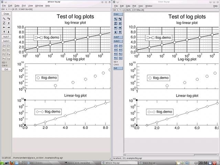
Task: Click PZ button in Grace window toolbar
Action: coord(115,54)
